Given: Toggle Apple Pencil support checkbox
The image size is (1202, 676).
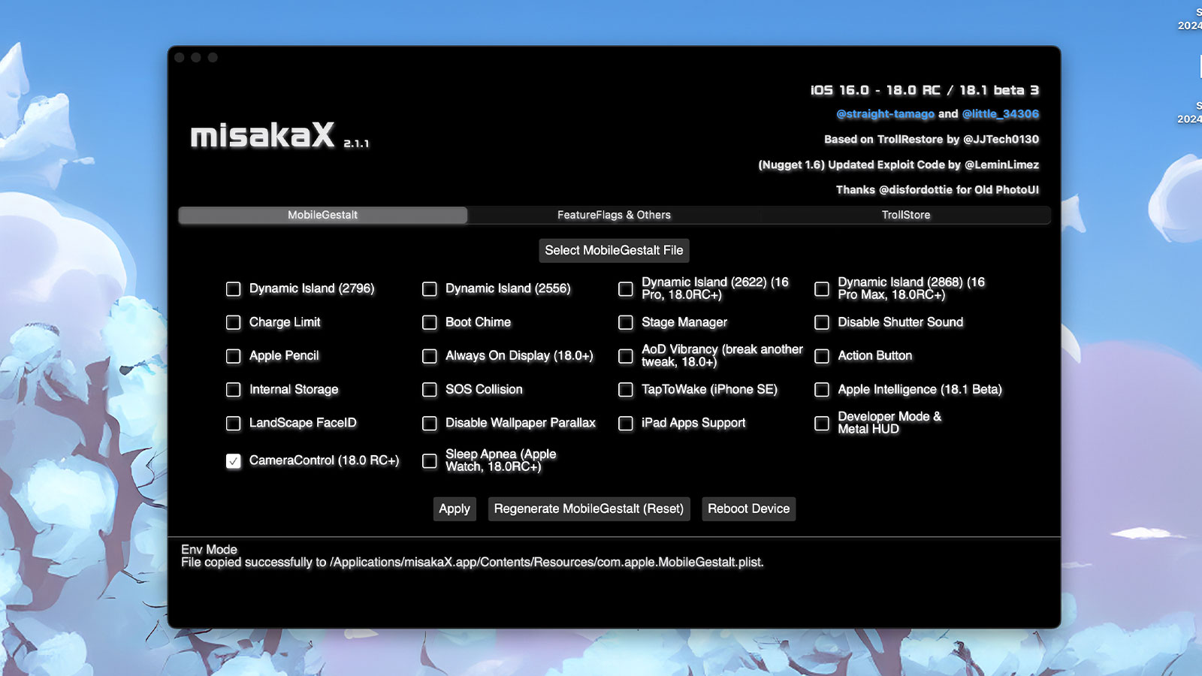Looking at the screenshot, I should click(x=234, y=356).
